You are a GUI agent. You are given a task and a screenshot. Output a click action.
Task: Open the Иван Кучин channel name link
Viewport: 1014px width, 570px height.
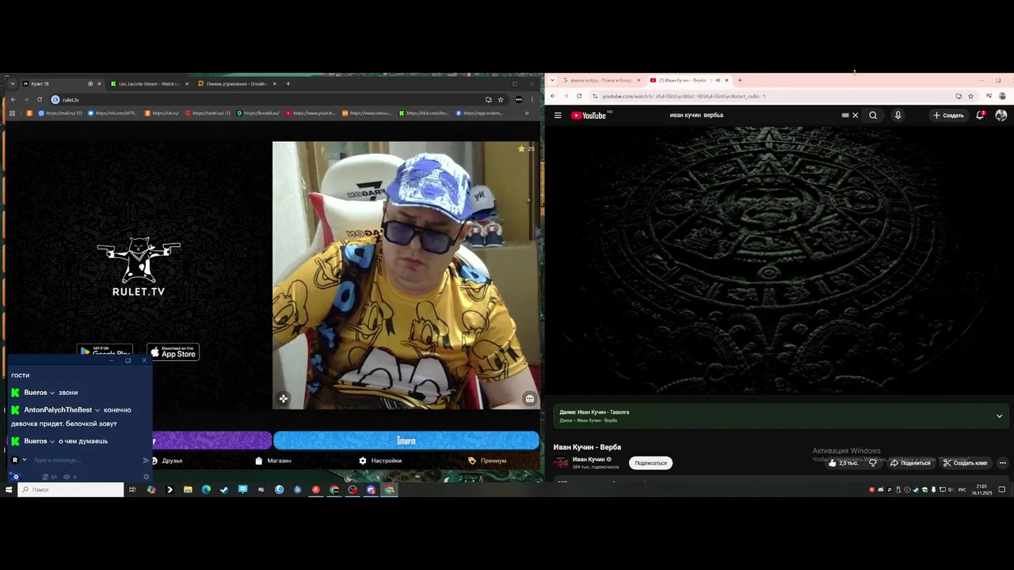click(589, 459)
